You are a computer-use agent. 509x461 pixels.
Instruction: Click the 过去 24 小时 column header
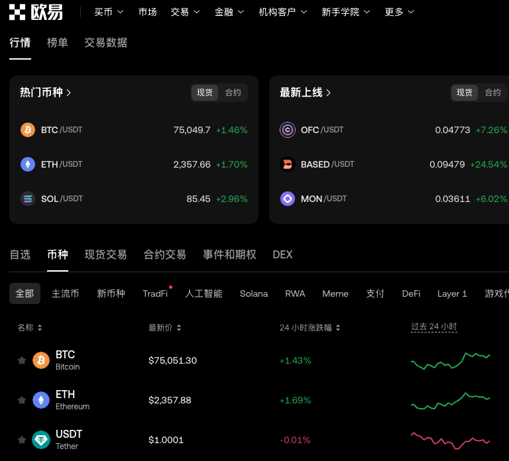point(434,327)
